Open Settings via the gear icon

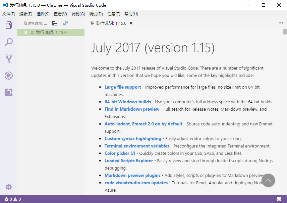click(9, 187)
